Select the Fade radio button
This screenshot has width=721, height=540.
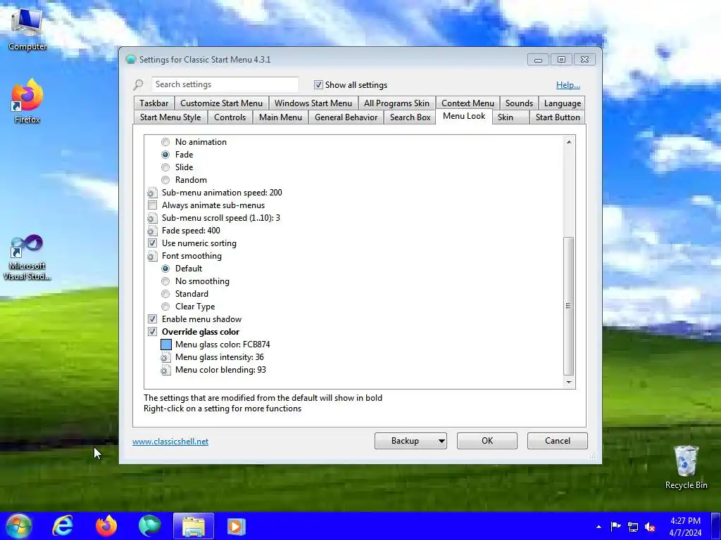(x=165, y=155)
